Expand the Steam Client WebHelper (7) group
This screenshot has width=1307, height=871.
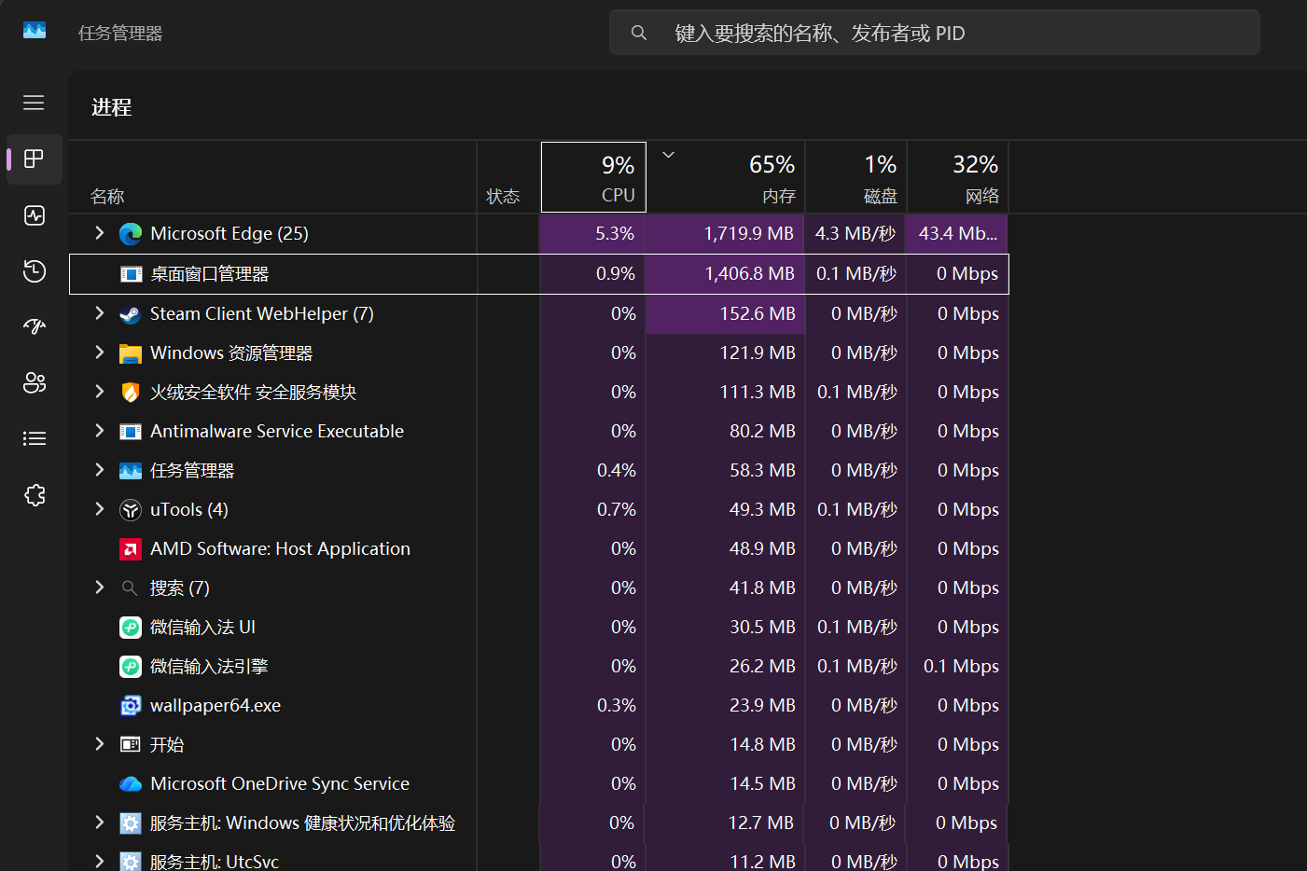tap(100, 313)
